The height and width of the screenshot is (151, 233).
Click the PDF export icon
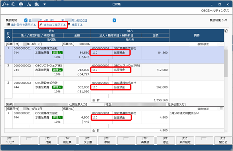[x=29, y=4]
